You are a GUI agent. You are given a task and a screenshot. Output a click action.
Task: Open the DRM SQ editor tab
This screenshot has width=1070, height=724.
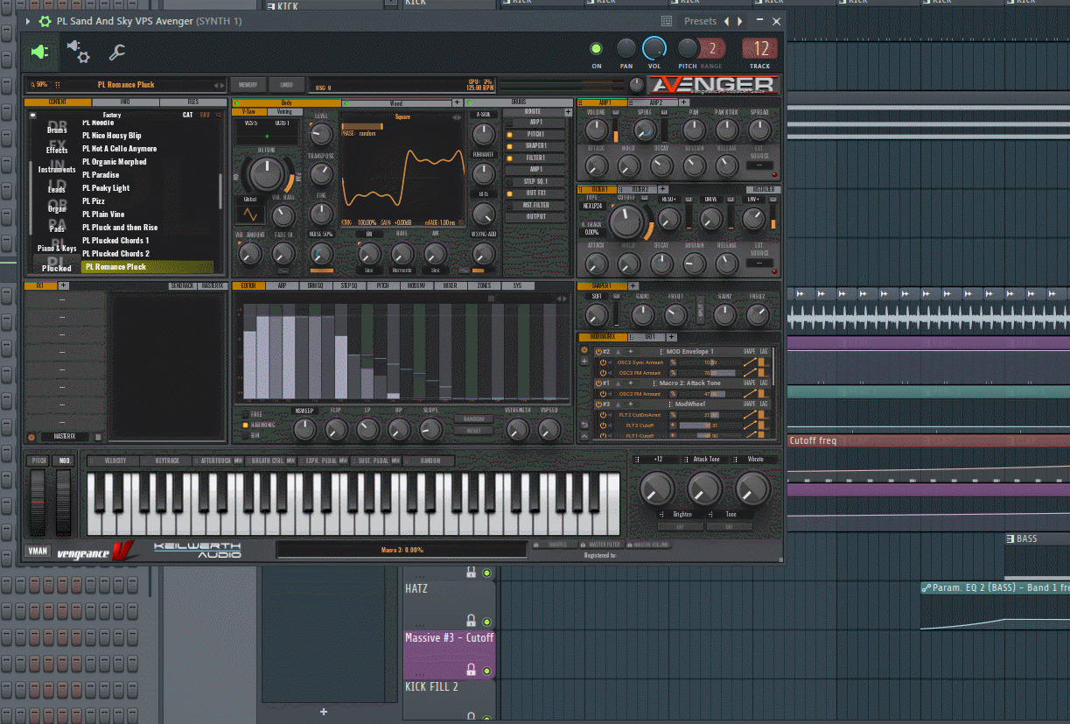coord(315,285)
